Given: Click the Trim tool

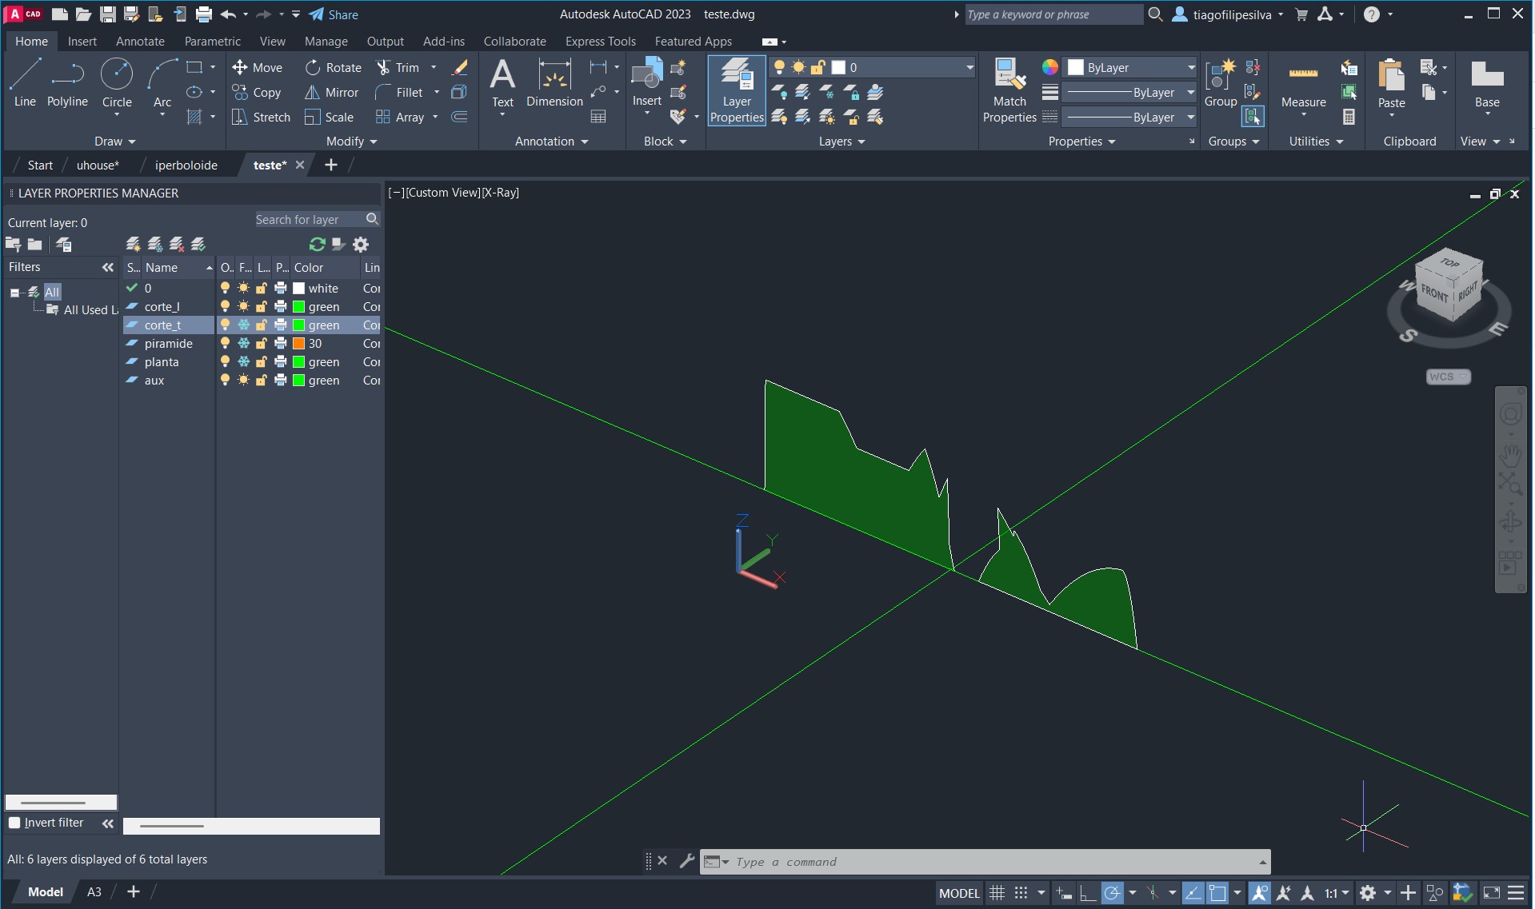Looking at the screenshot, I should pyautogui.click(x=398, y=68).
